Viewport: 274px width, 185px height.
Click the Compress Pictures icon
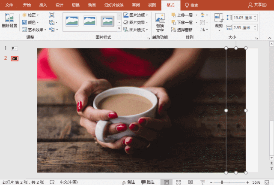coord(52,15)
